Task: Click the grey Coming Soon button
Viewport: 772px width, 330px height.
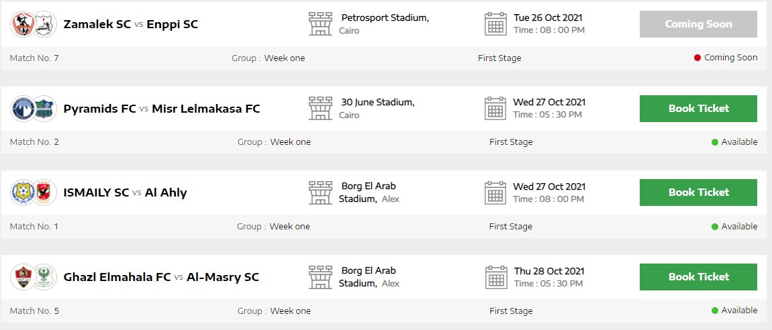Action: click(698, 24)
